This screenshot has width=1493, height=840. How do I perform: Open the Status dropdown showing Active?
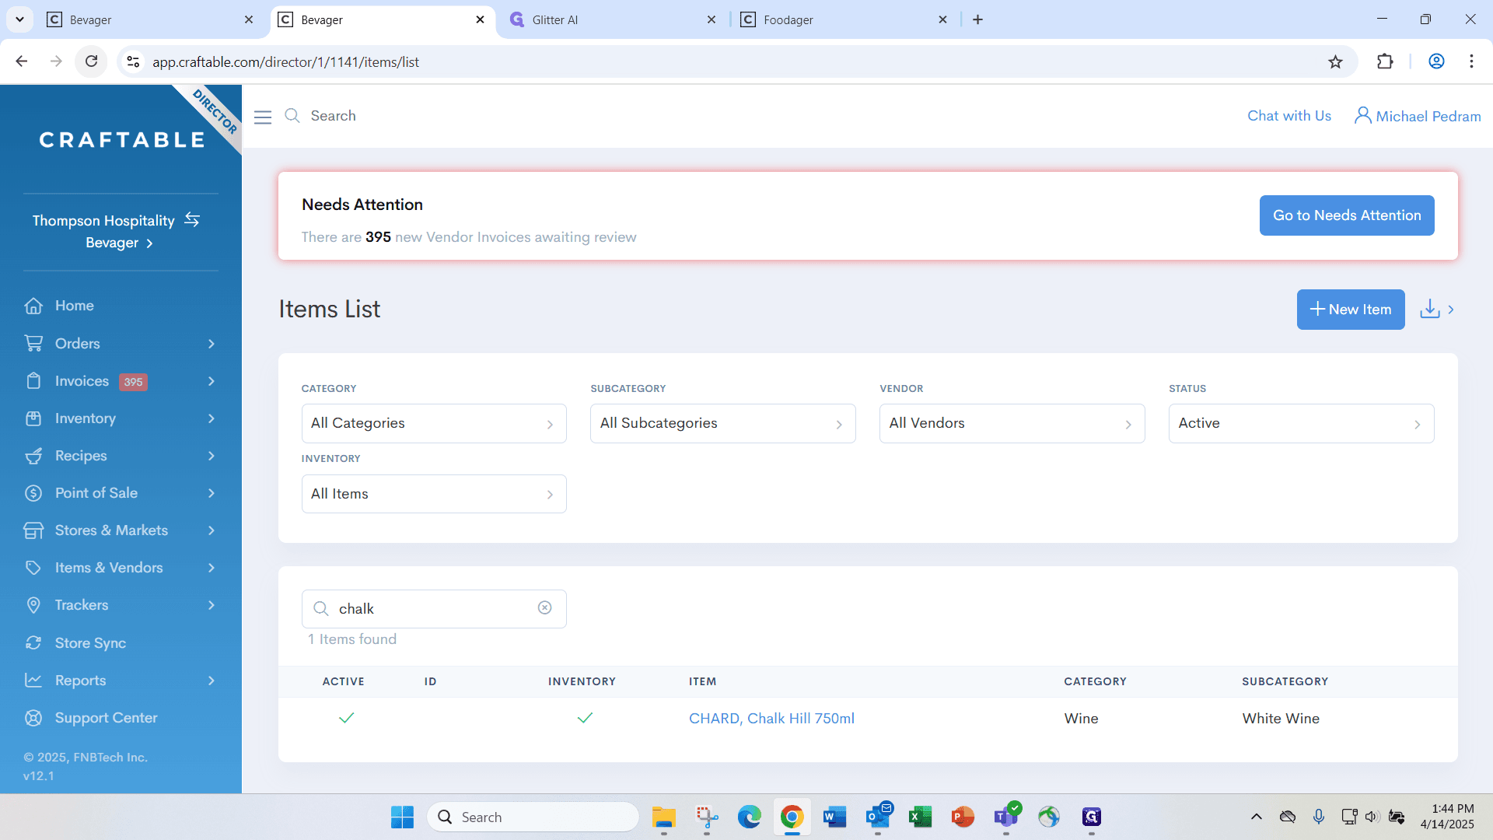(1302, 423)
